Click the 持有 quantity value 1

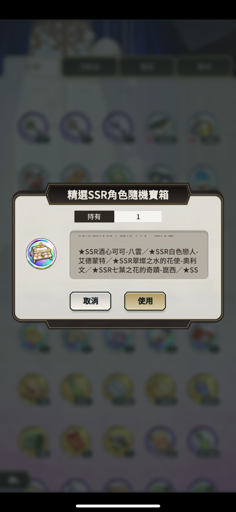tap(138, 217)
